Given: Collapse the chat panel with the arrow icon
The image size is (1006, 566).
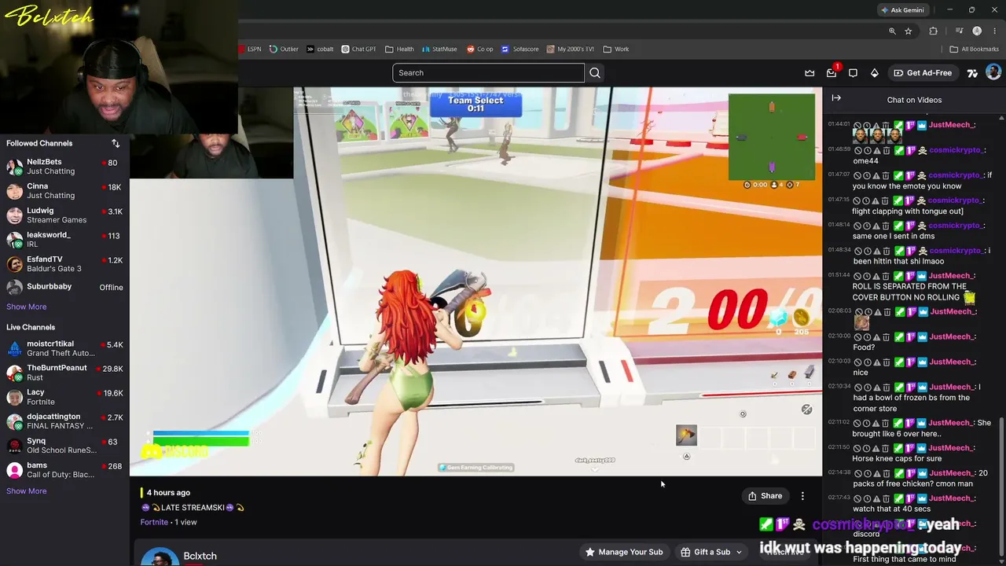Looking at the screenshot, I should pos(836,98).
